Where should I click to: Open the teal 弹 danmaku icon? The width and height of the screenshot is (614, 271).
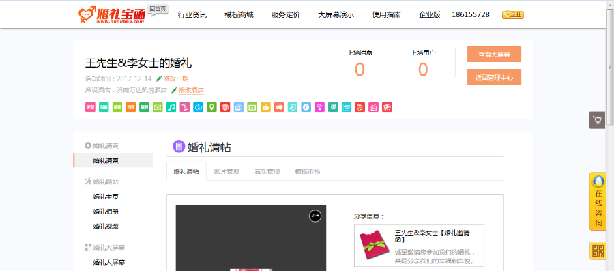pos(333,107)
